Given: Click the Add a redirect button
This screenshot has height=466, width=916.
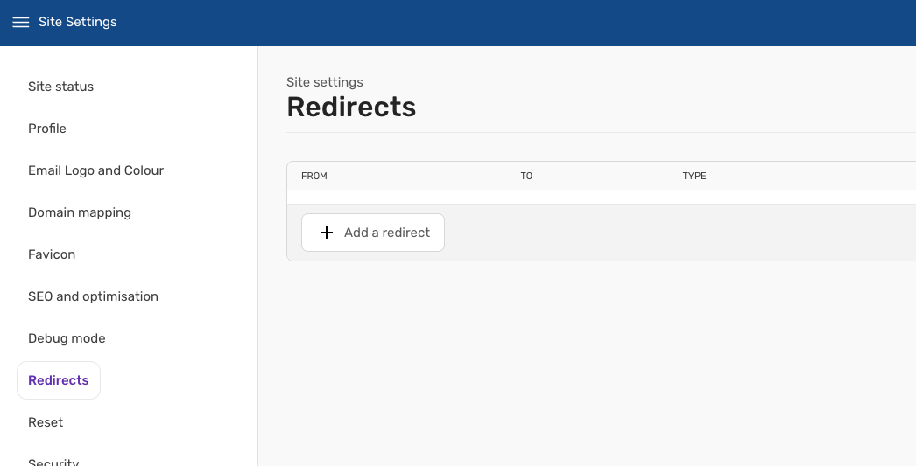Looking at the screenshot, I should (x=373, y=233).
